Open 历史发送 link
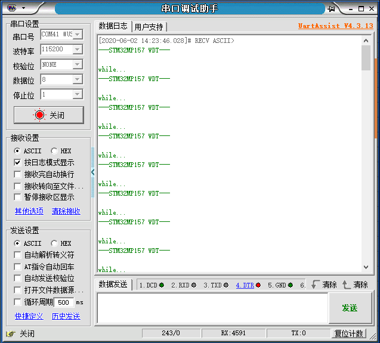 (66, 316)
